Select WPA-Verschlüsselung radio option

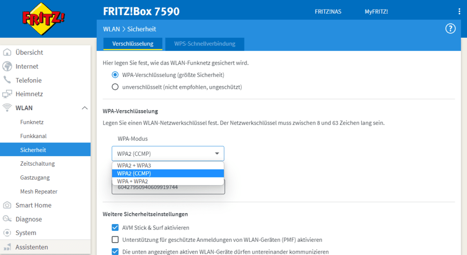pos(115,75)
